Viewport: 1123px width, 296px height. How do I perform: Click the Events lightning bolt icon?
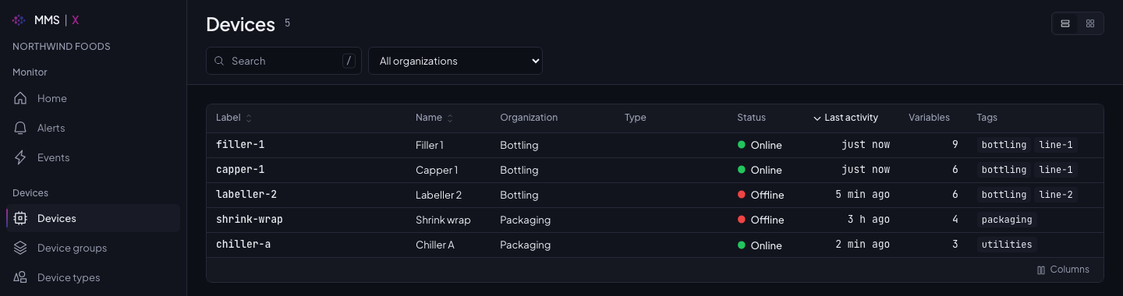click(x=21, y=158)
